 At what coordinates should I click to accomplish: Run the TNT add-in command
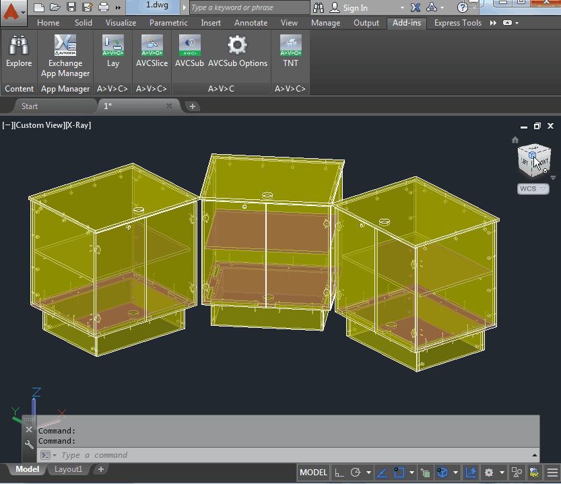290,52
